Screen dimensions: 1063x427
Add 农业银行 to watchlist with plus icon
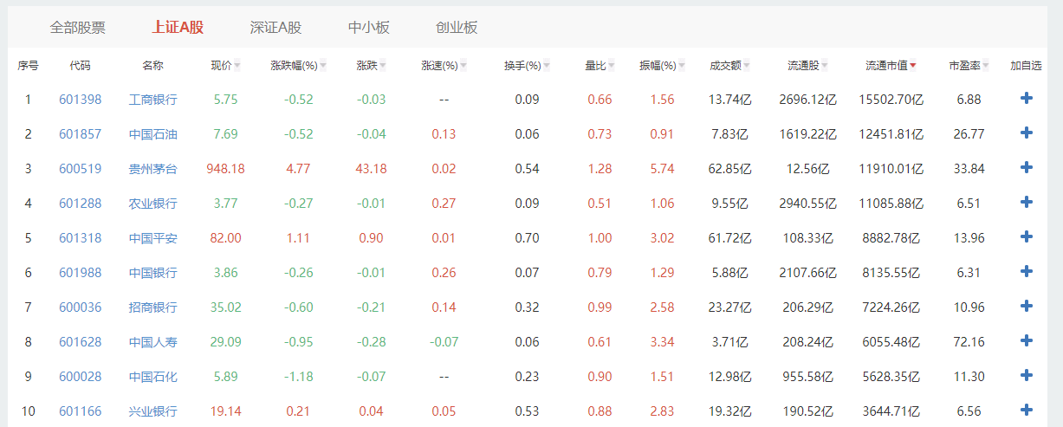click(1027, 203)
